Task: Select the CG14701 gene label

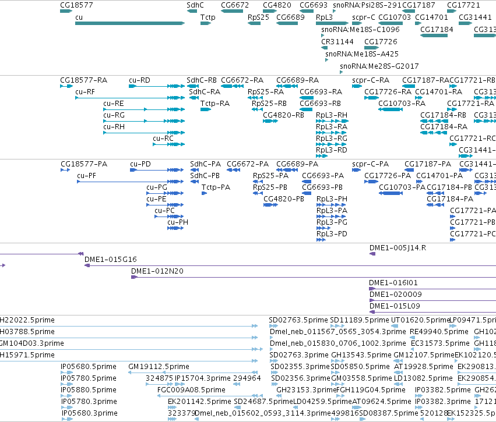Action: (x=431, y=17)
